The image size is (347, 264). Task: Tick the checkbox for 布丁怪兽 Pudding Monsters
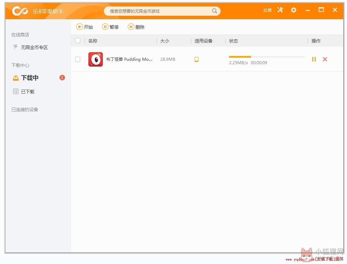click(x=78, y=59)
